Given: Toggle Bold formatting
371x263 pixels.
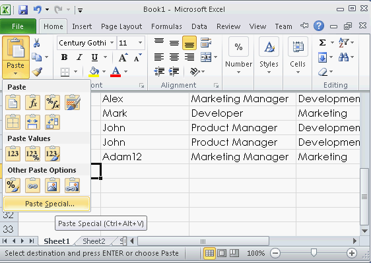Looking at the screenshot, I should [64, 57].
